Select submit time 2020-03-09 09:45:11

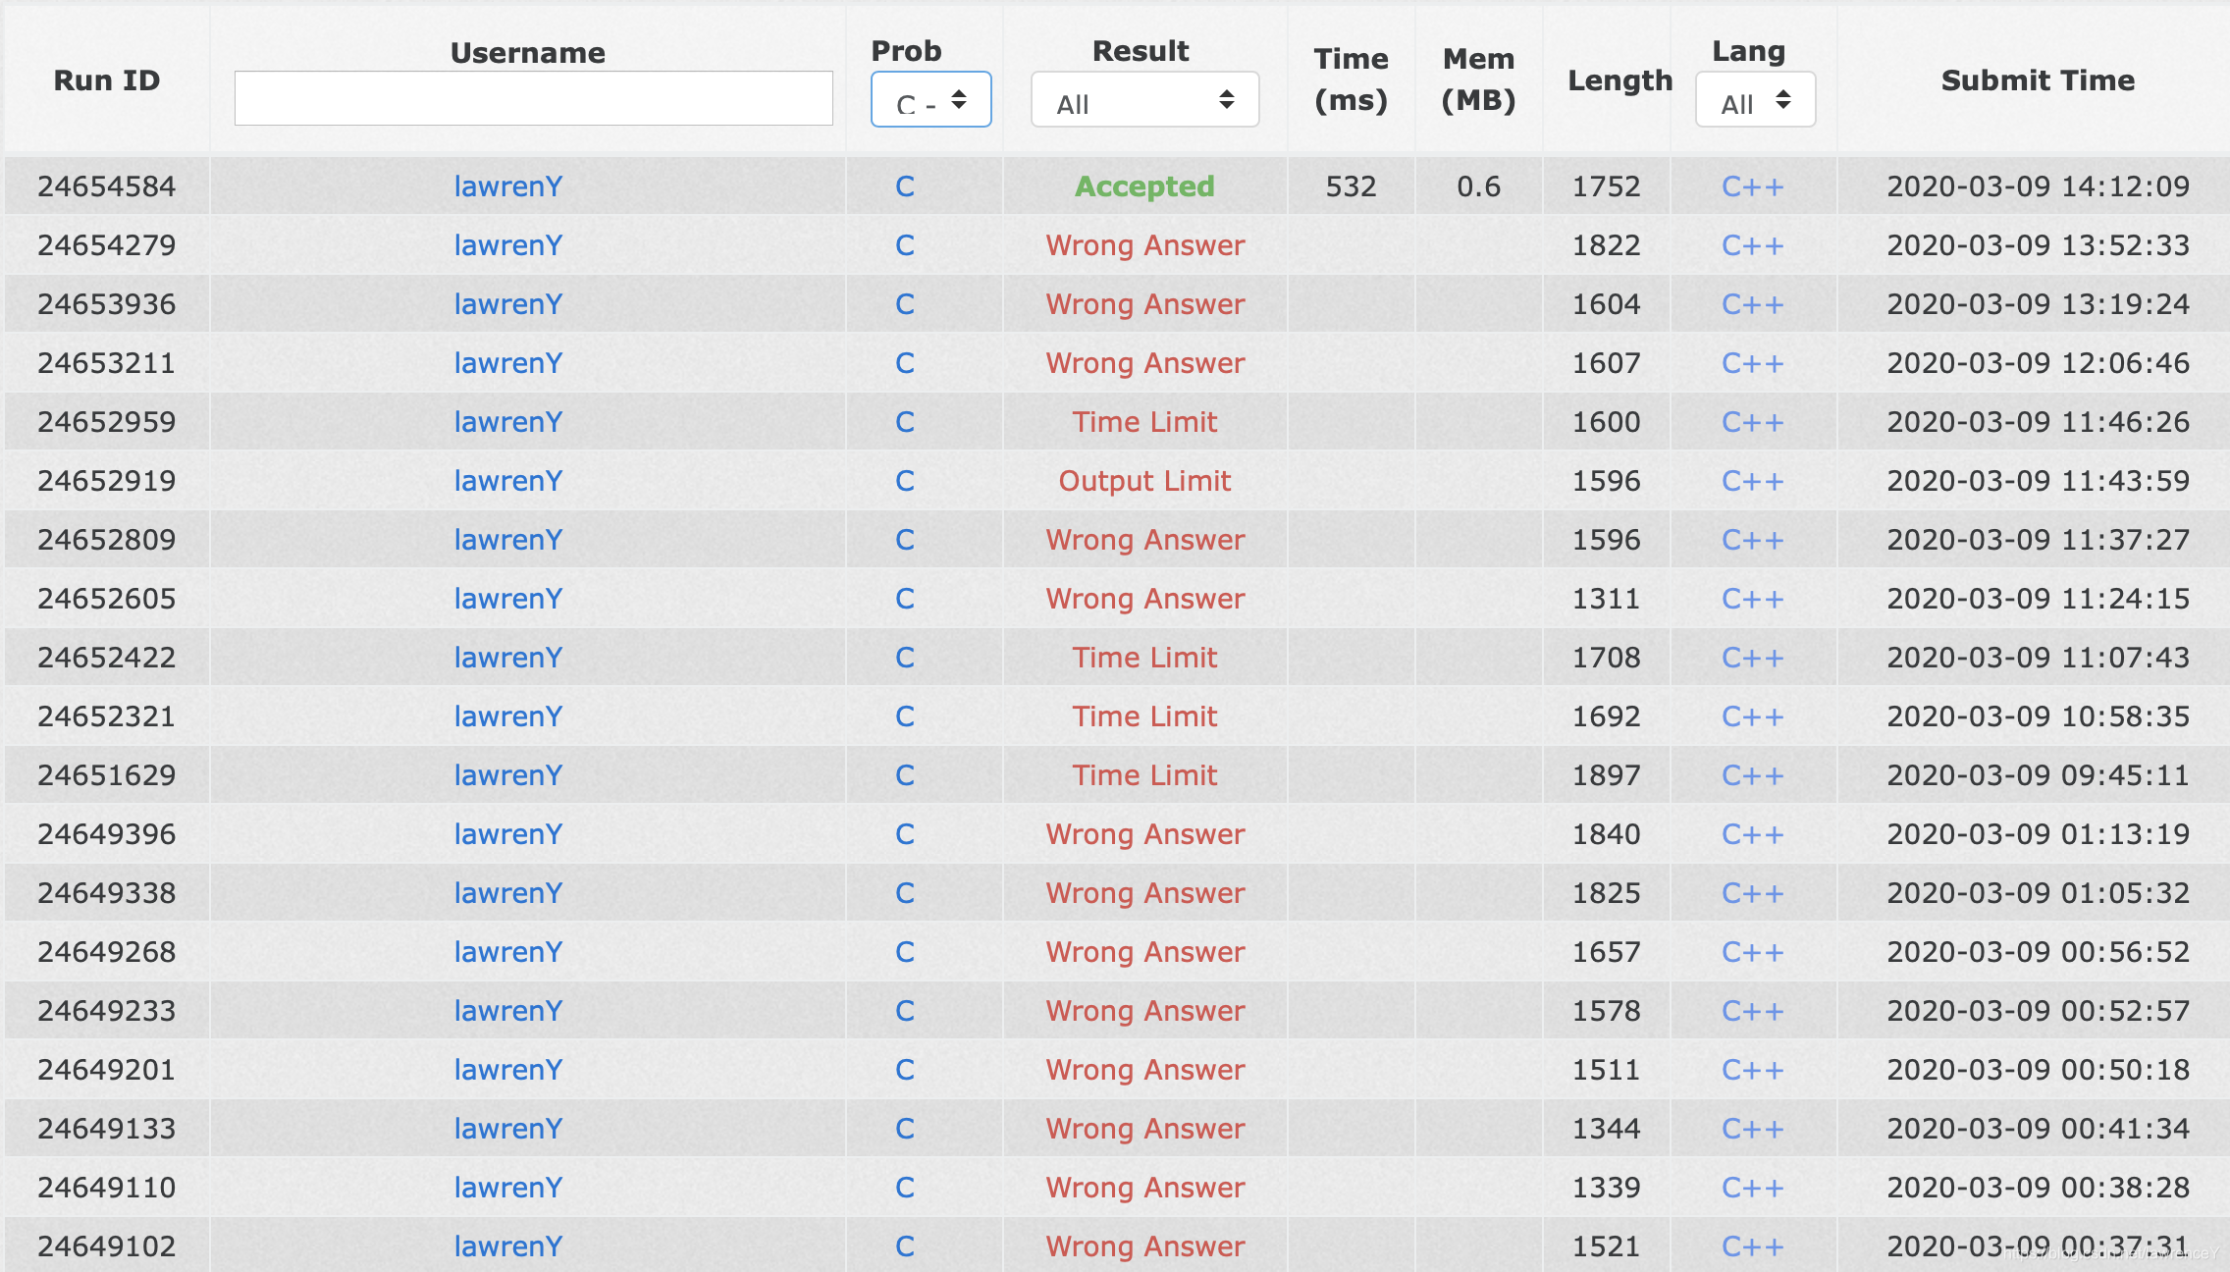point(2038,775)
